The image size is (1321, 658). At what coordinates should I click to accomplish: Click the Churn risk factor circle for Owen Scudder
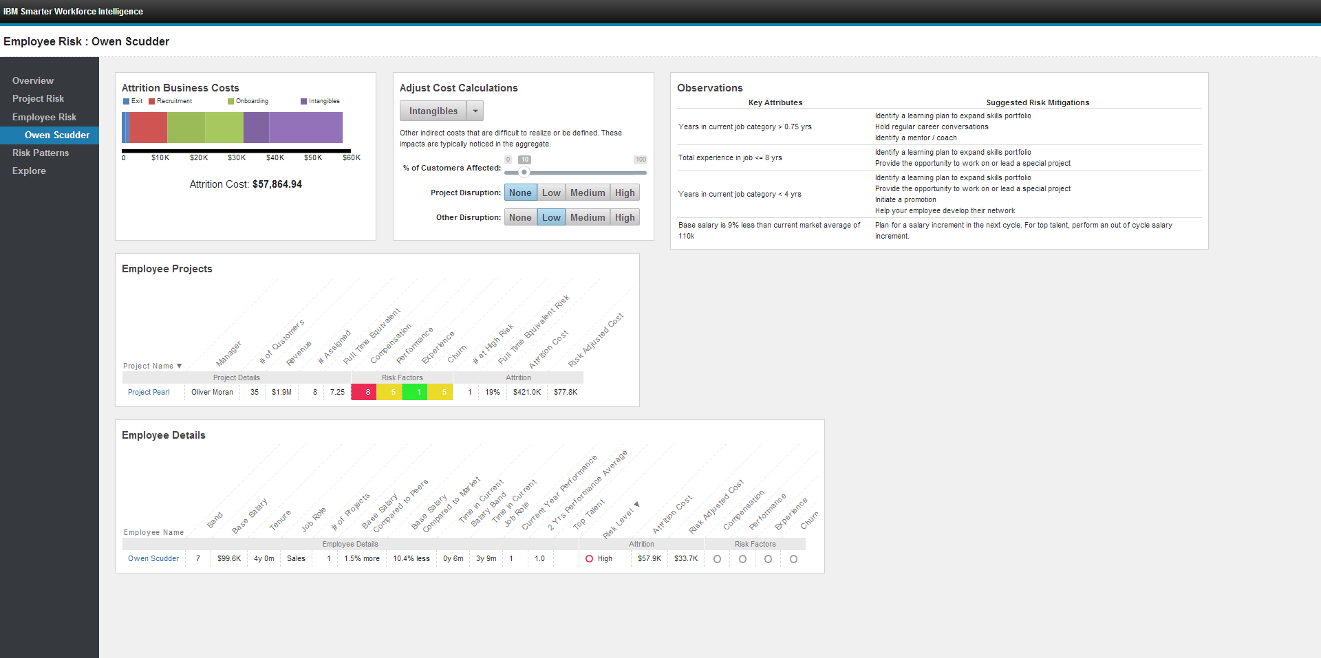coord(793,559)
